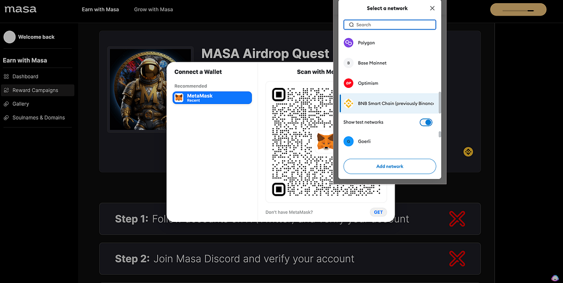This screenshot has height=283, width=563.
Task: Click the profile avatar circle
Action: [x=9, y=37]
